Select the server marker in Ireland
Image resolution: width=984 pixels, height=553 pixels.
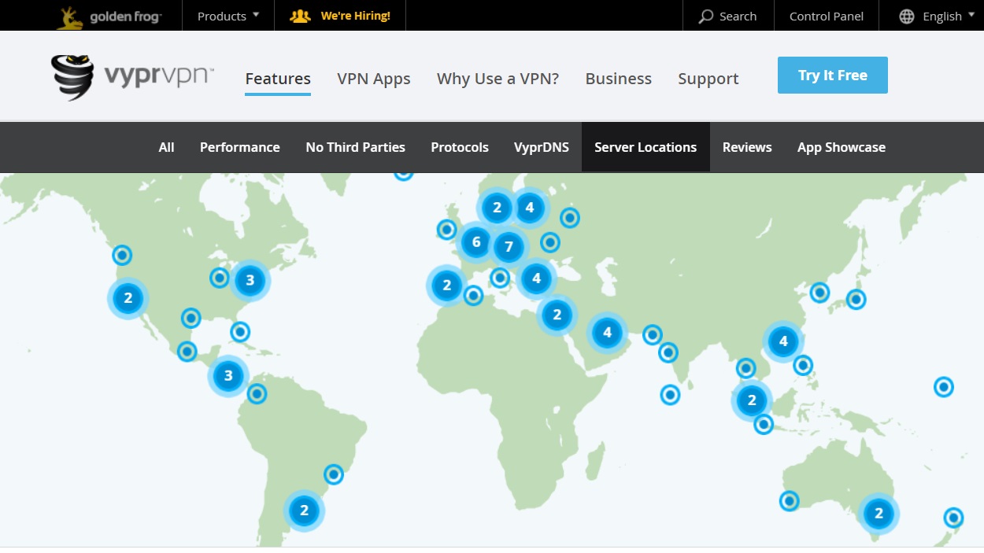446,229
